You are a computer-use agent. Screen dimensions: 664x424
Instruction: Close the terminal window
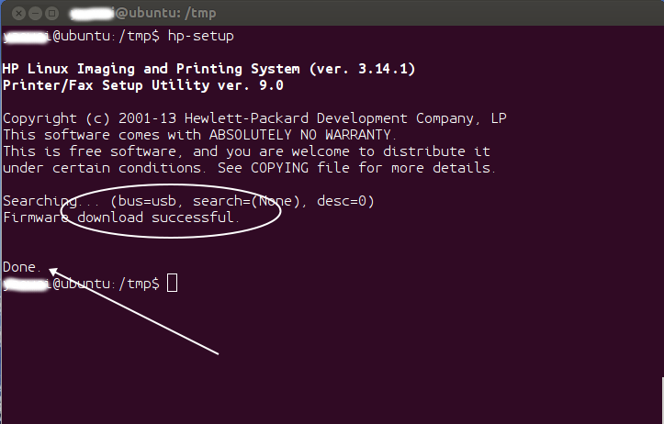[18, 14]
